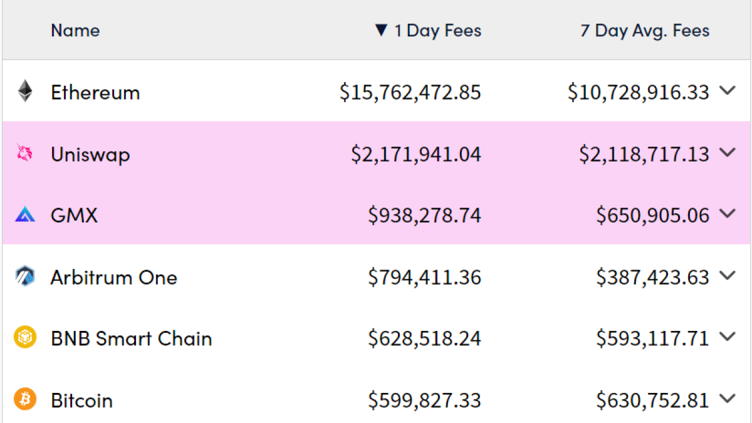752x423 pixels.
Task: Click the Arbitrum One logo icon
Action: tap(24, 276)
